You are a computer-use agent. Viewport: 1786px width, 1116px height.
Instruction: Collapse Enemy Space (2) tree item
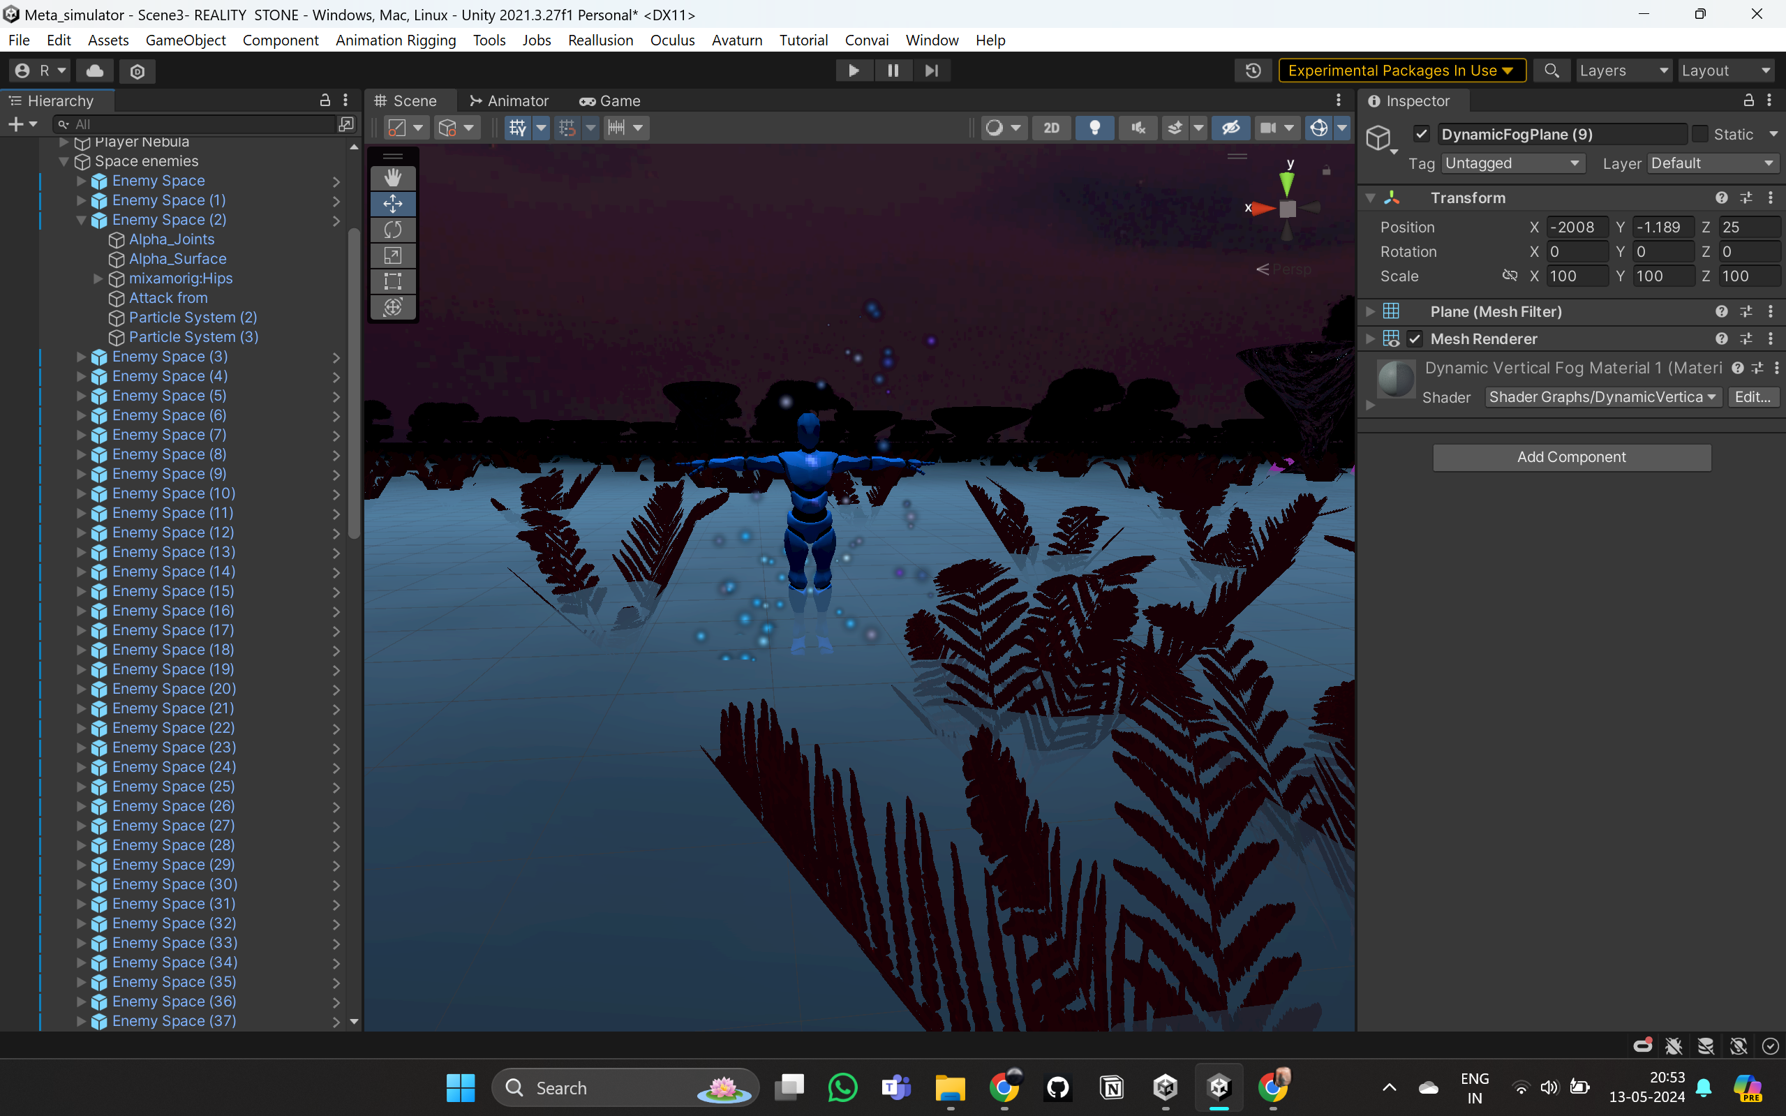click(81, 220)
